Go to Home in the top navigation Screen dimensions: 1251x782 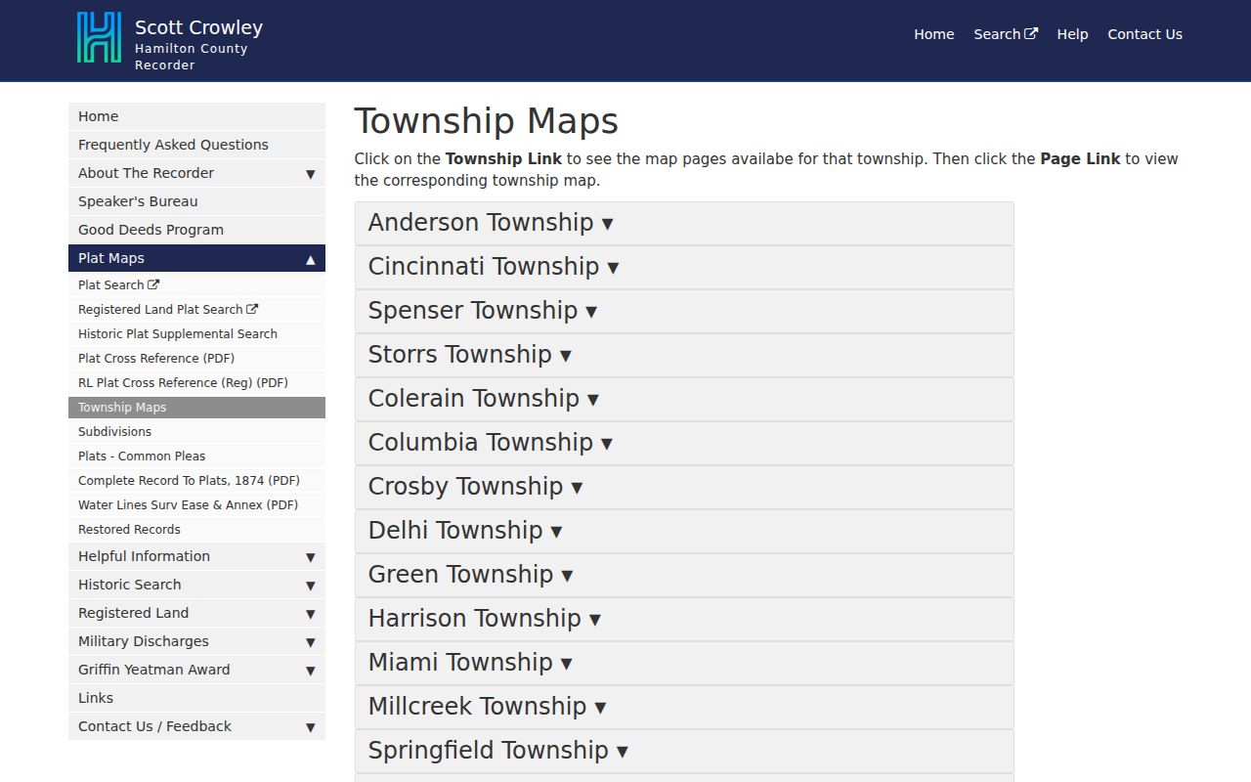[x=933, y=34]
